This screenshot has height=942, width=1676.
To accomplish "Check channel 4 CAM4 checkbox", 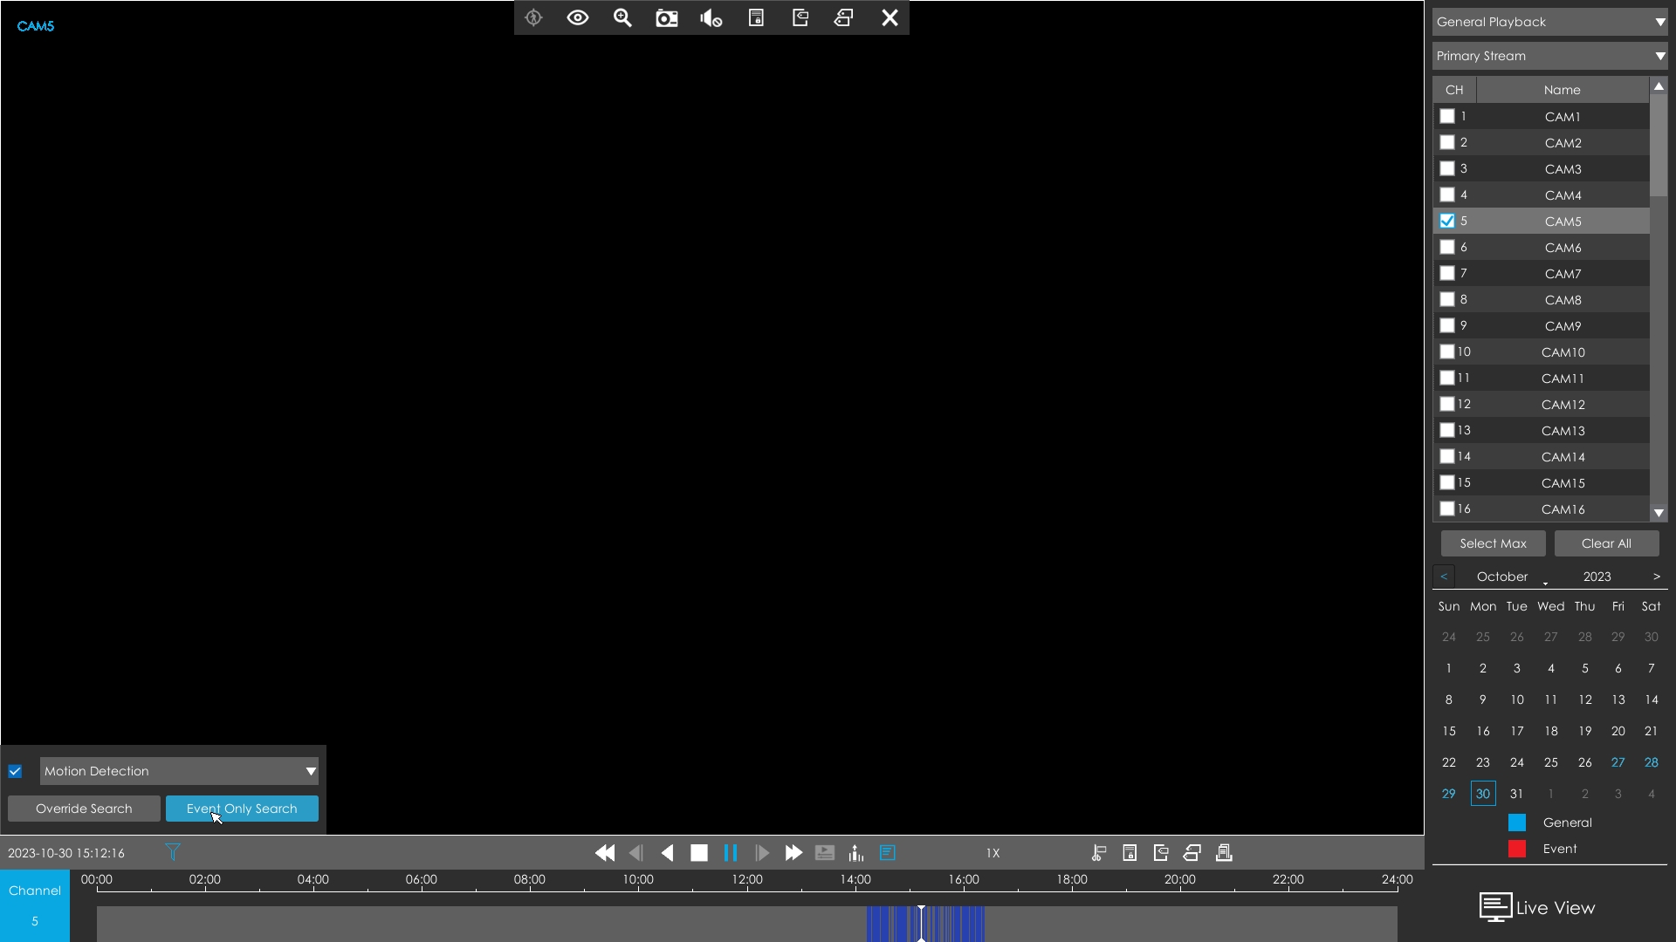I will [1447, 195].
